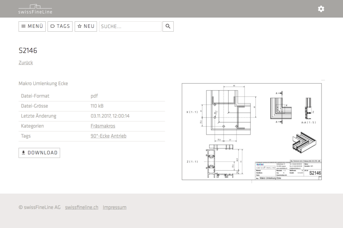Open the S2146 technical drawing preview
The image size is (343, 228).
coord(252,131)
